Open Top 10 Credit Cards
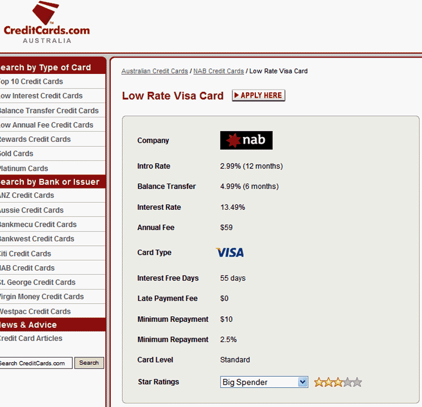This screenshot has height=407, width=422. (31, 82)
